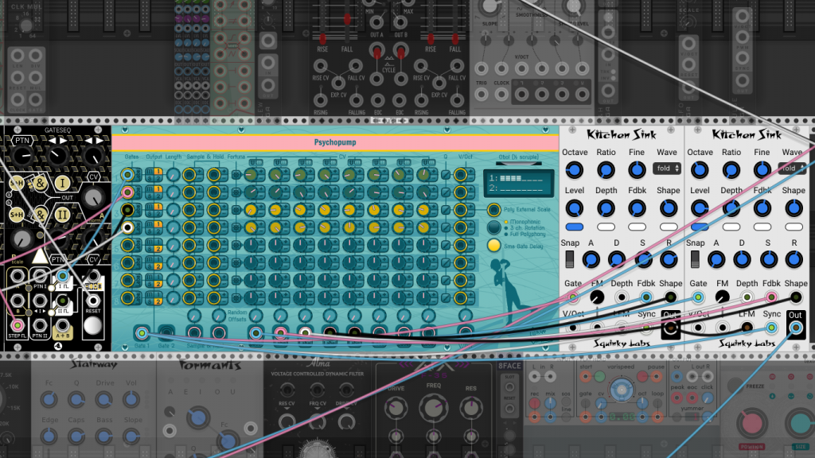The height and width of the screenshot is (458, 815).
Task: Click the Fine knob on right Kitchen Sink
Action: 762,170
